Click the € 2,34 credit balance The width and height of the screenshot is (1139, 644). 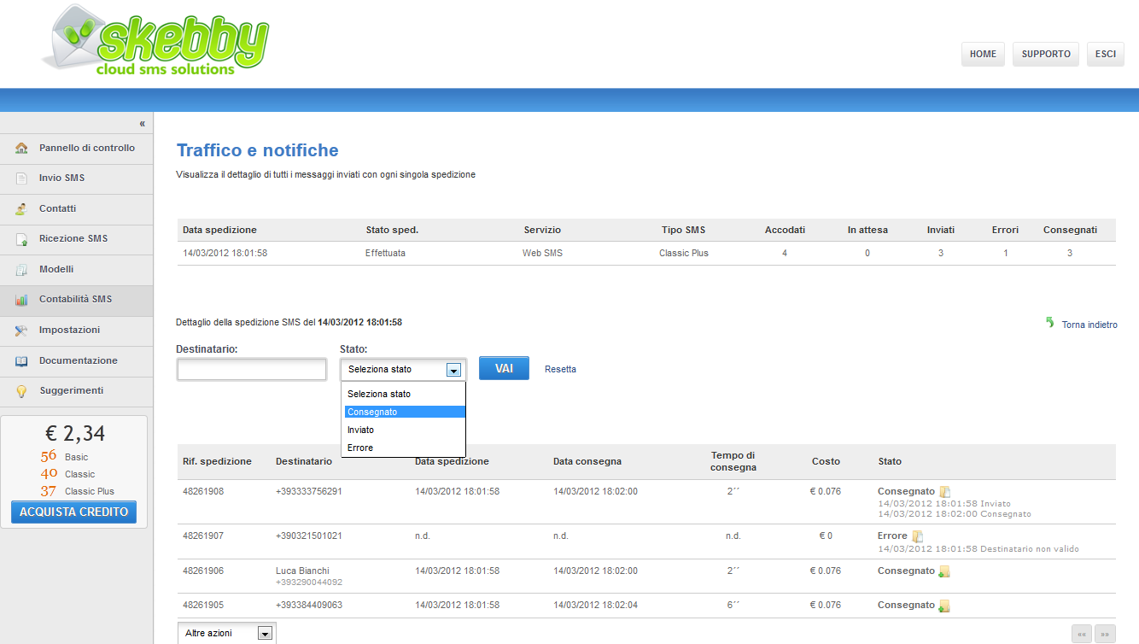(x=75, y=434)
